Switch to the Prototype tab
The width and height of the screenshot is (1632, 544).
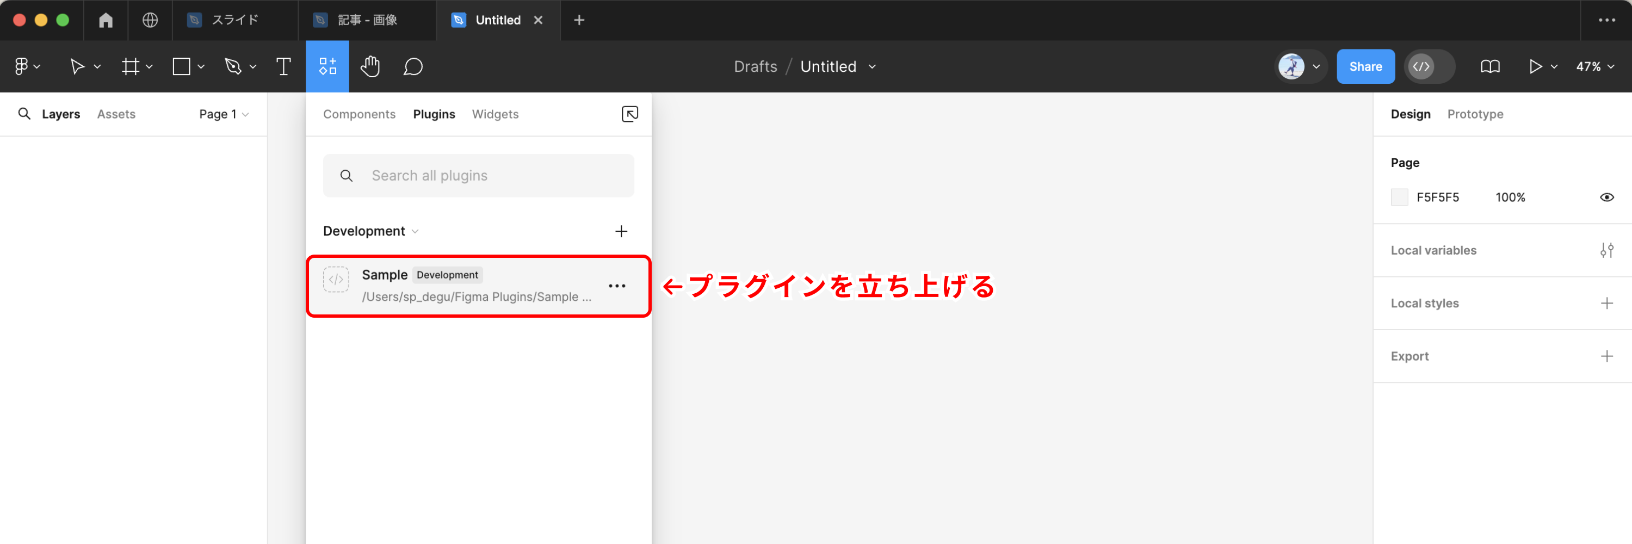(x=1475, y=114)
